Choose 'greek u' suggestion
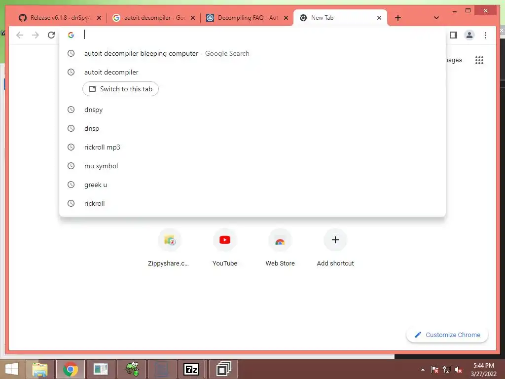This screenshot has width=505, height=379. (x=252, y=185)
